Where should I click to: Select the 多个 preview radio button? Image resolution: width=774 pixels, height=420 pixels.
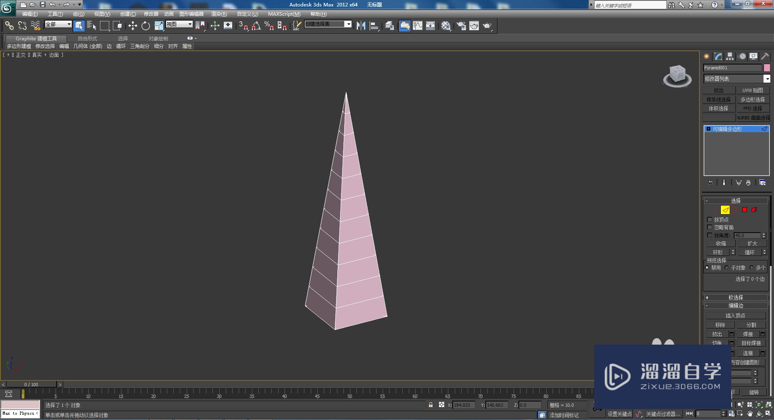tap(751, 268)
